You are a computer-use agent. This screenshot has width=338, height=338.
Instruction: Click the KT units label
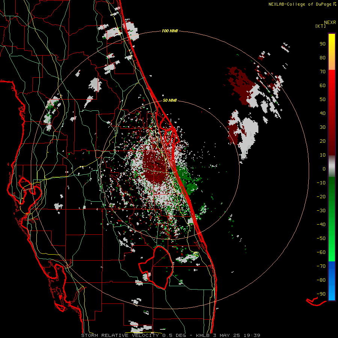pos(321,26)
